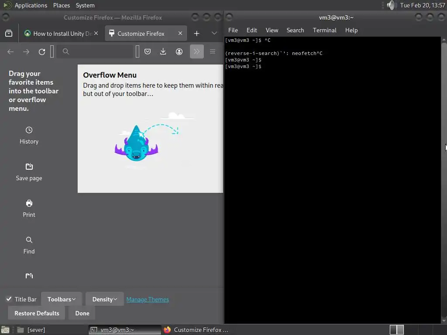Click the Firefox icon in the taskbar
The image size is (447, 335).
pos(167,330)
